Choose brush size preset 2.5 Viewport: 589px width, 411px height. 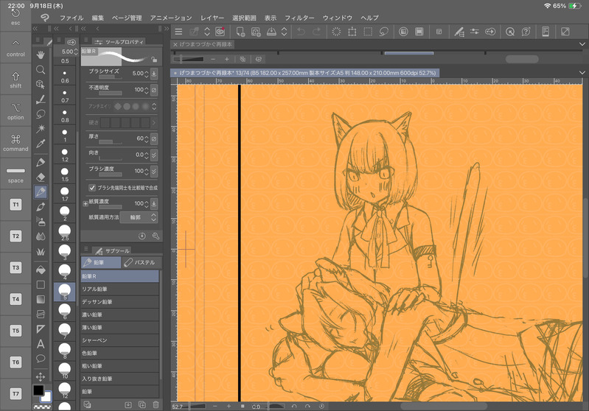(65, 232)
